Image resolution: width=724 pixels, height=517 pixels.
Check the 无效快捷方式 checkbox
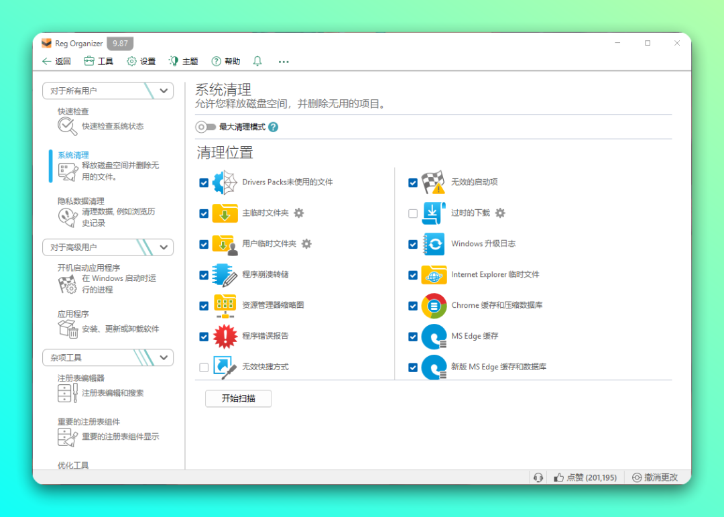pos(204,367)
